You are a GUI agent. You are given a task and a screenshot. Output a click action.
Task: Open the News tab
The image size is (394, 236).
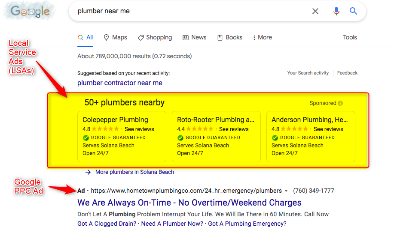pyautogui.click(x=195, y=38)
